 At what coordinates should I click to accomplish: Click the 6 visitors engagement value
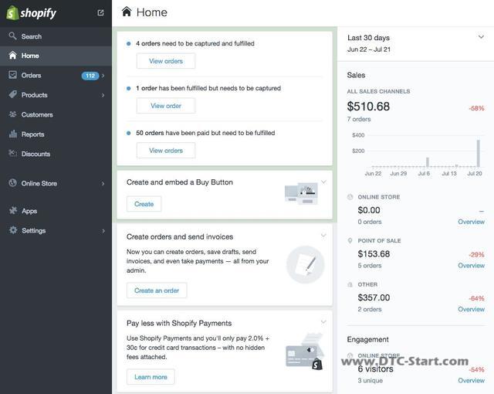(375, 369)
